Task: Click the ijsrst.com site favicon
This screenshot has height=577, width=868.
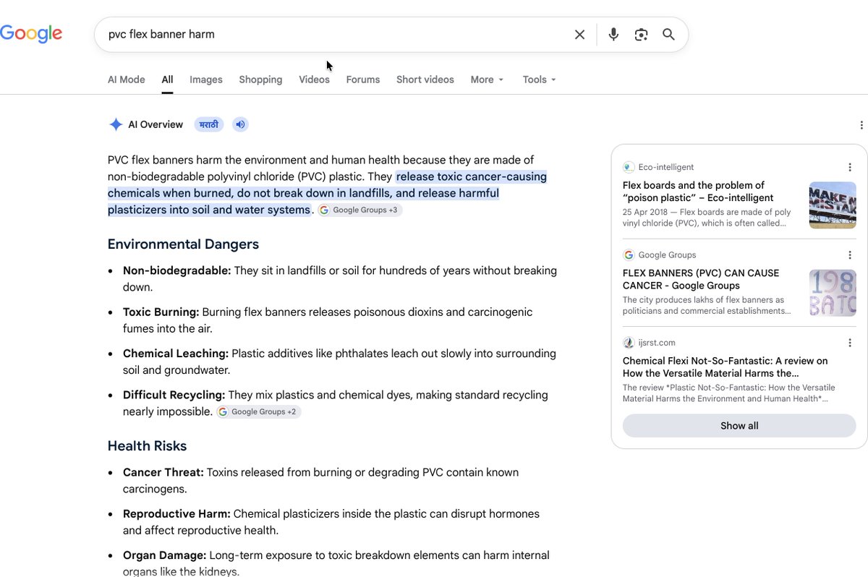Action: point(629,343)
